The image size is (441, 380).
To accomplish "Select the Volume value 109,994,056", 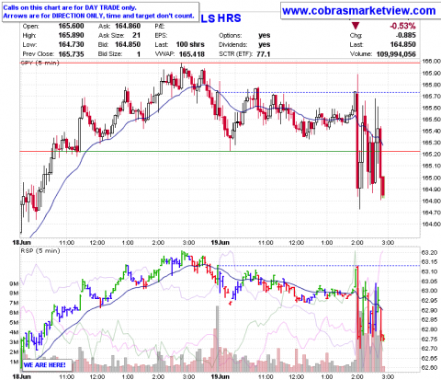I will 396,54.
